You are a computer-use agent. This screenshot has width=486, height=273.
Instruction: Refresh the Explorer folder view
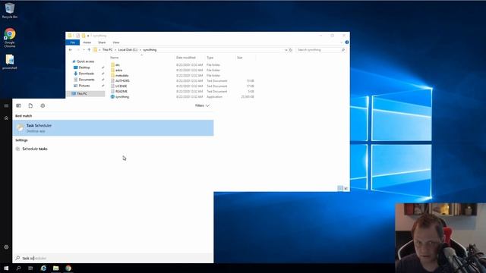click(x=291, y=50)
